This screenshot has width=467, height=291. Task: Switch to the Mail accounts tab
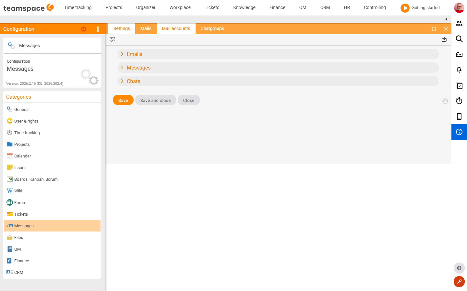pyautogui.click(x=176, y=29)
